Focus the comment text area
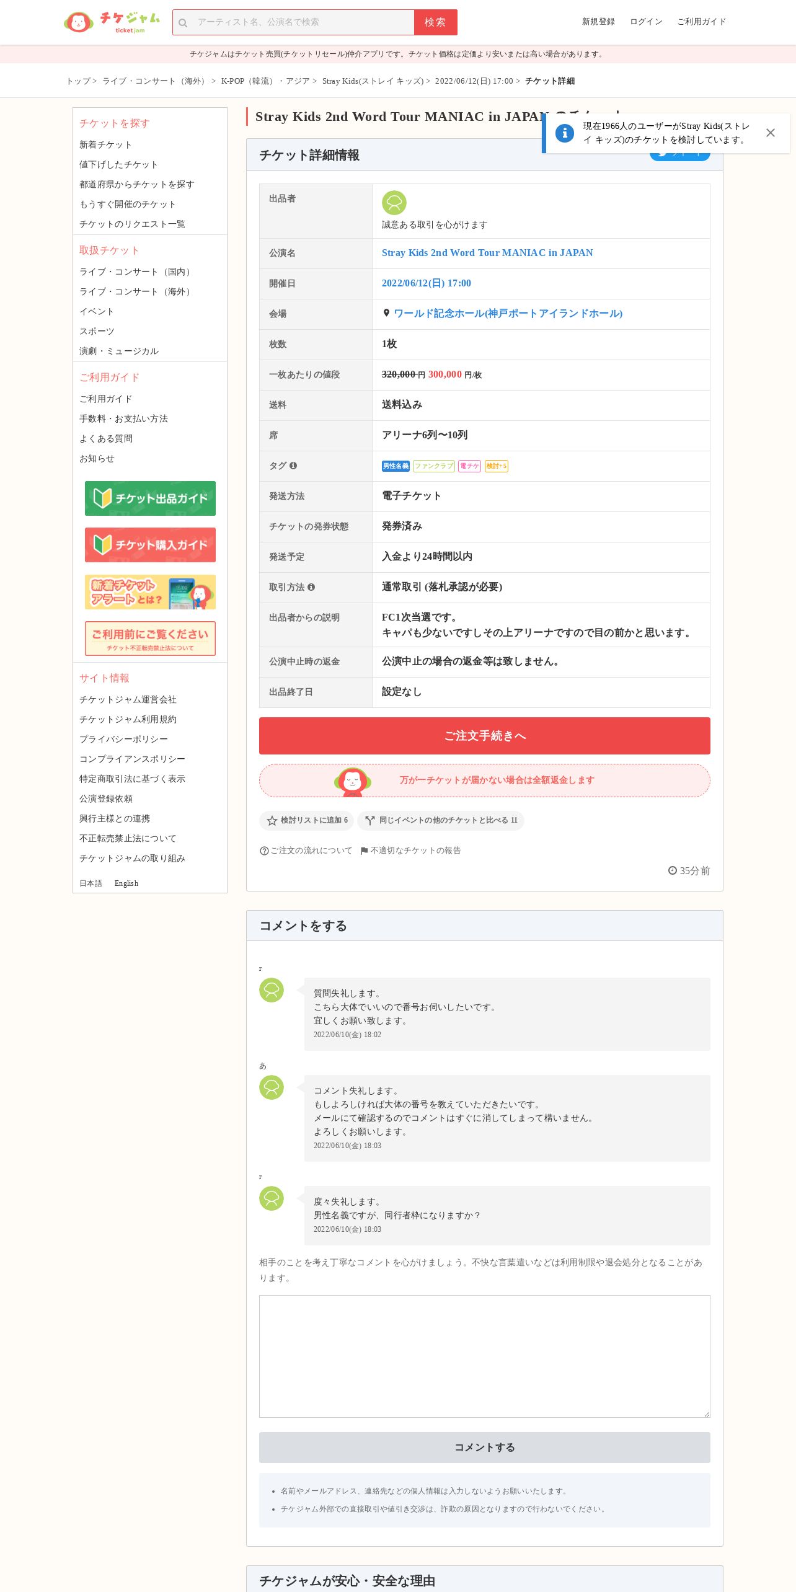796x1592 pixels. tap(485, 1356)
